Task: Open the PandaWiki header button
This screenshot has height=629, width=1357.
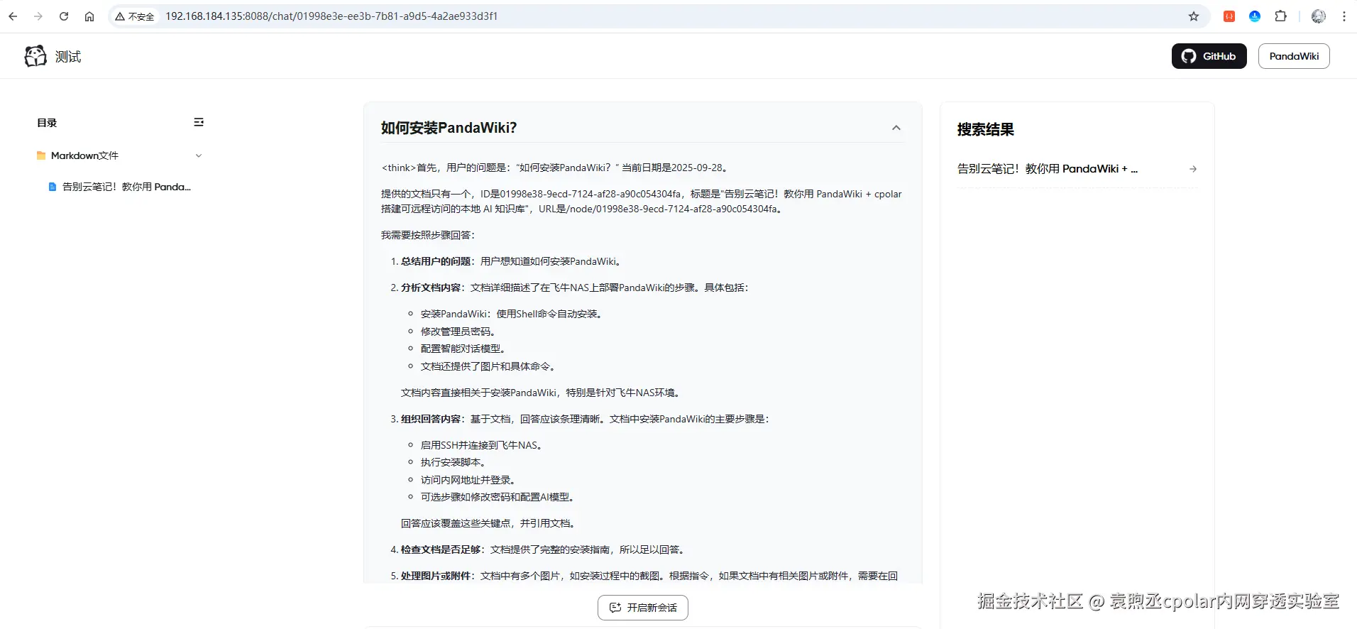Action: pyautogui.click(x=1294, y=56)
